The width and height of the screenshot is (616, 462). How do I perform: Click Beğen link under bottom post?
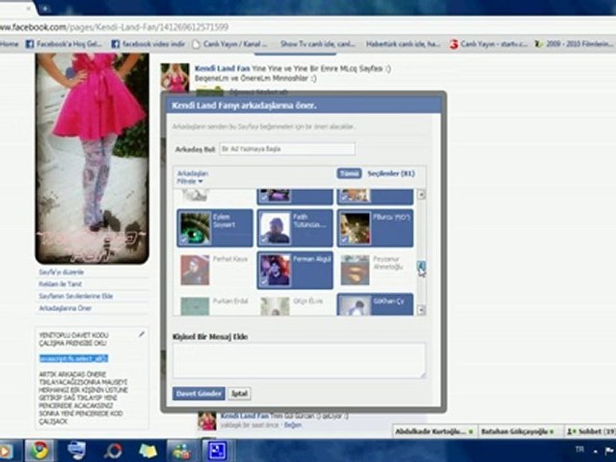293,425
